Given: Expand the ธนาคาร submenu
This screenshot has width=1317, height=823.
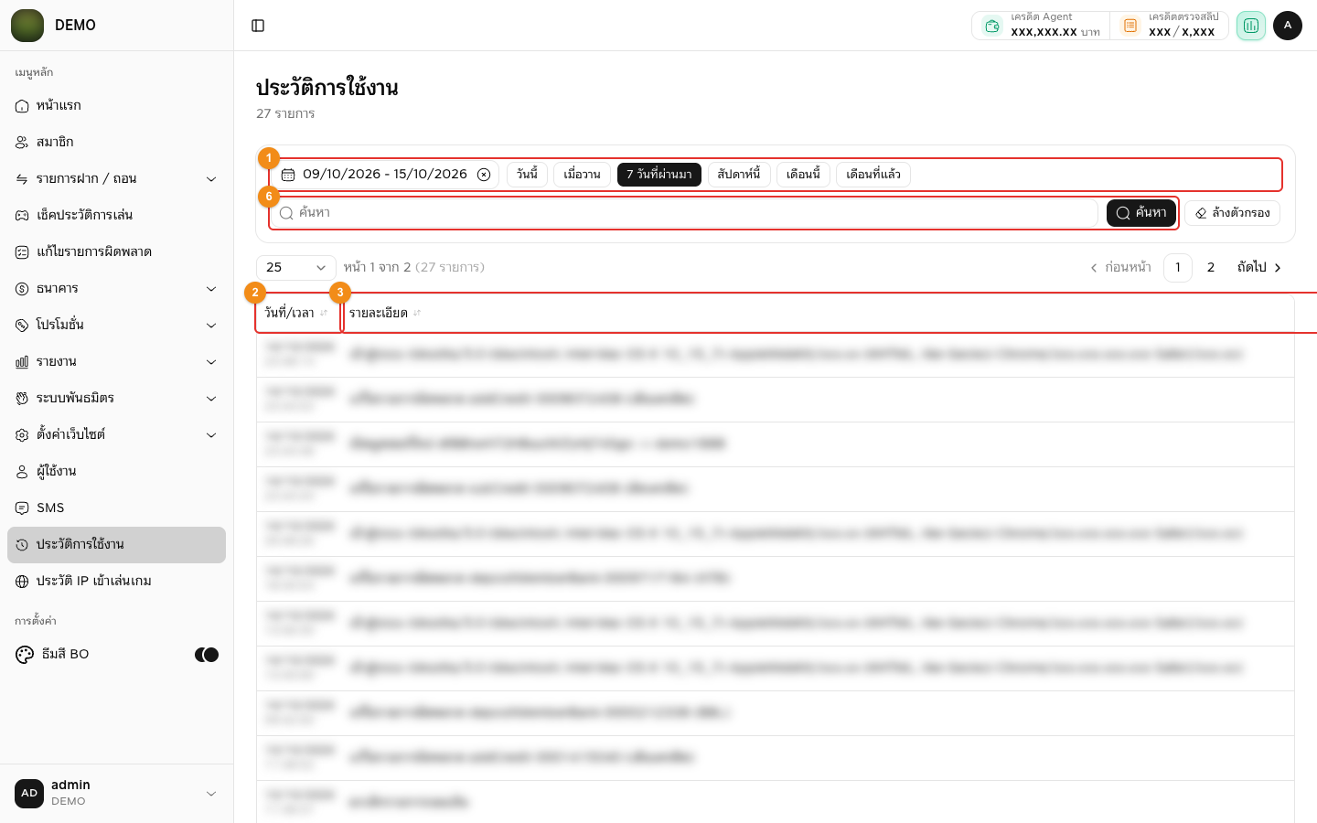Looking at the screenshot, I should (116, 289).
